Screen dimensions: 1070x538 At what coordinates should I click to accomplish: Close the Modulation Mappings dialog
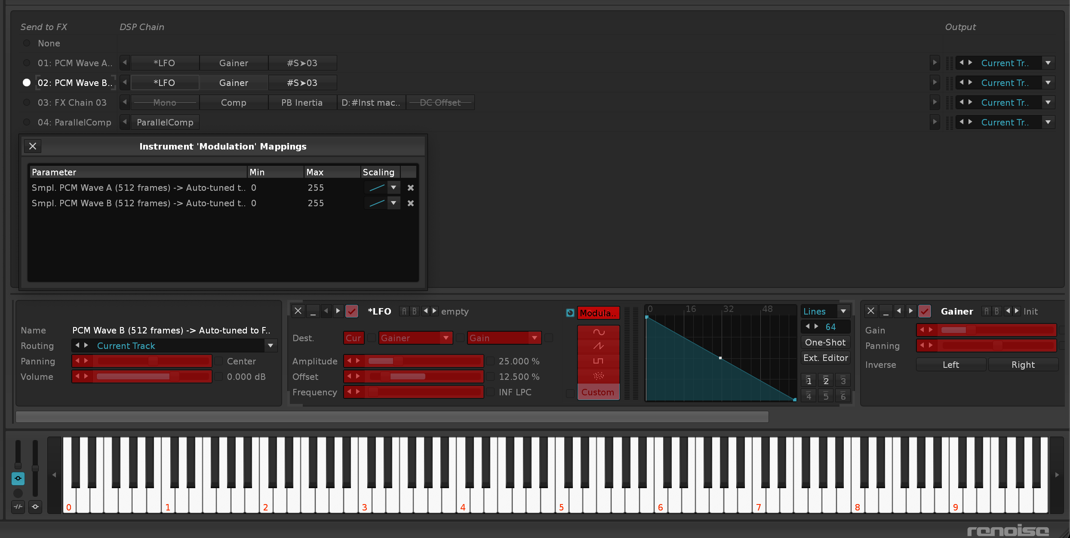point(33,146)
